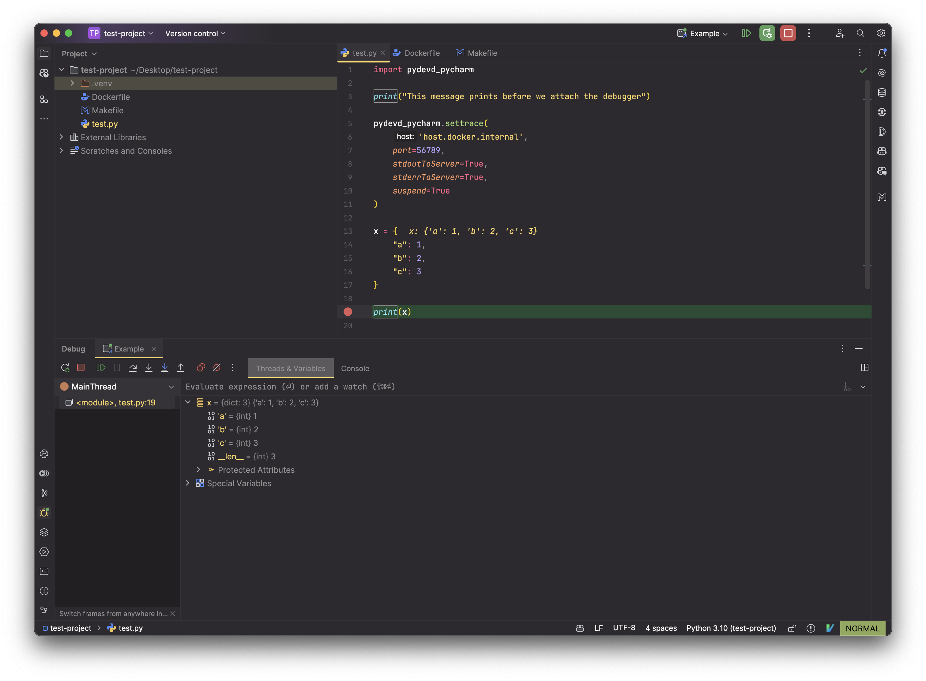This screenshot has width=926, height=681.
Task: Open Search Everywhere magnifier
Action: (860, 33)
